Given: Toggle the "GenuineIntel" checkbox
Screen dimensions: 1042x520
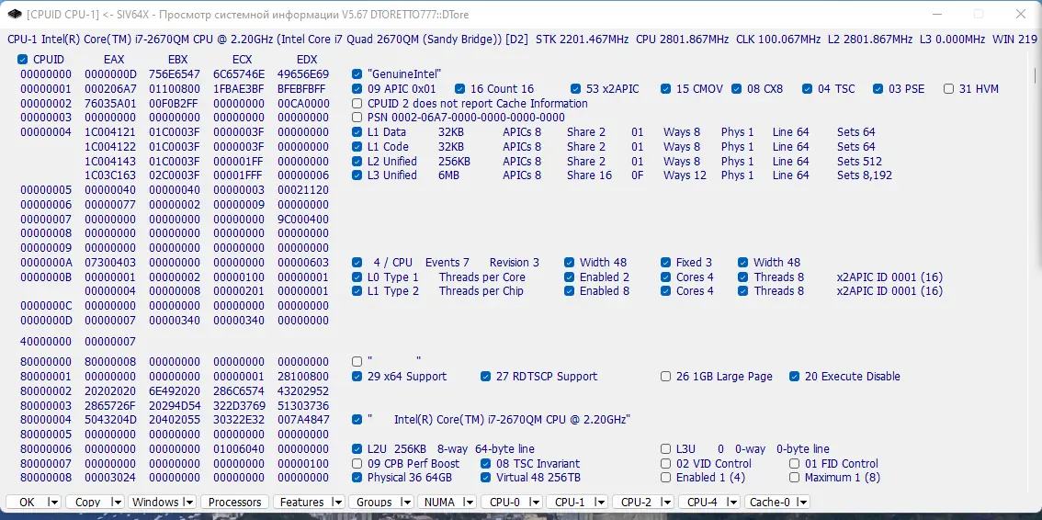Looking at the screenshot, I should click(357, 73).
